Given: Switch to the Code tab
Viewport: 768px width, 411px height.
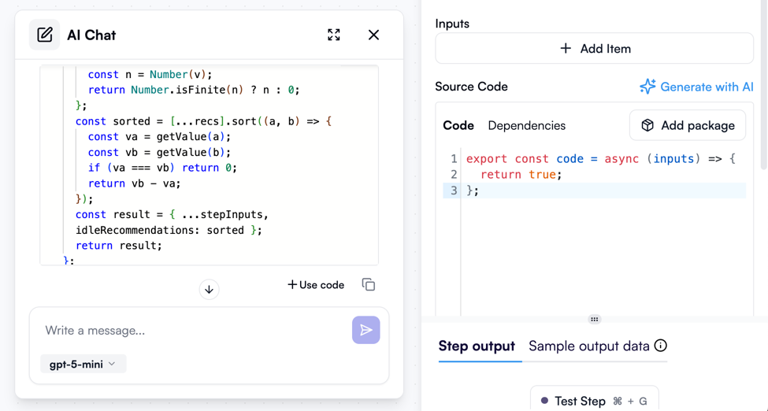Looking at the screenshot, I should click(x=458, y=125).
